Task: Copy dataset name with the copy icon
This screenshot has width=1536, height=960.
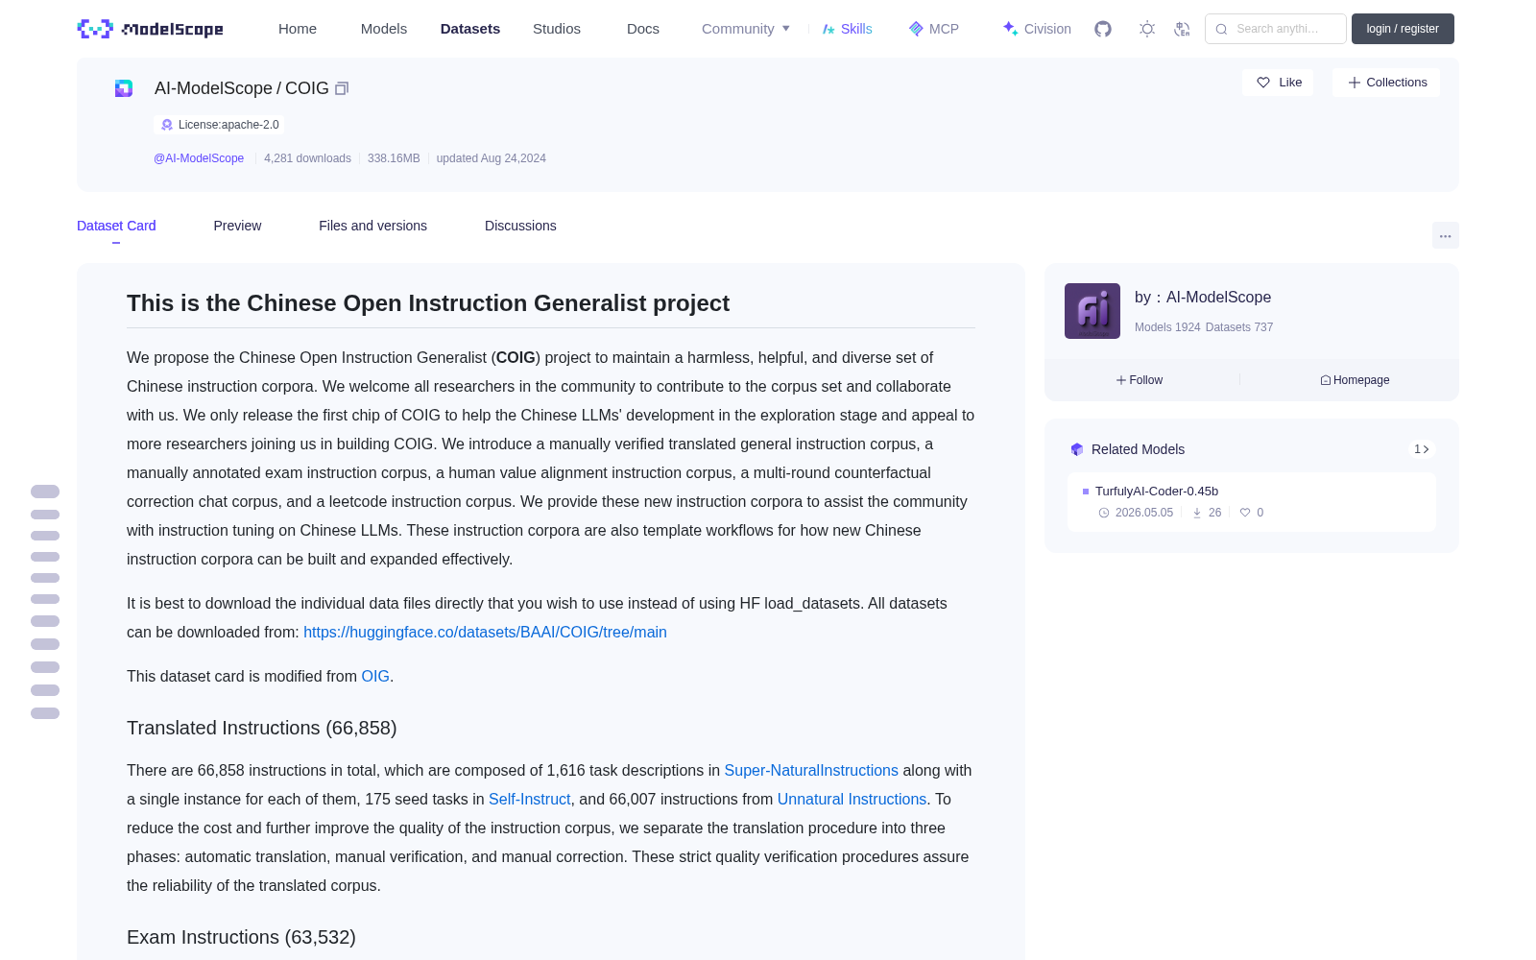Action: (x=341, y=88)
